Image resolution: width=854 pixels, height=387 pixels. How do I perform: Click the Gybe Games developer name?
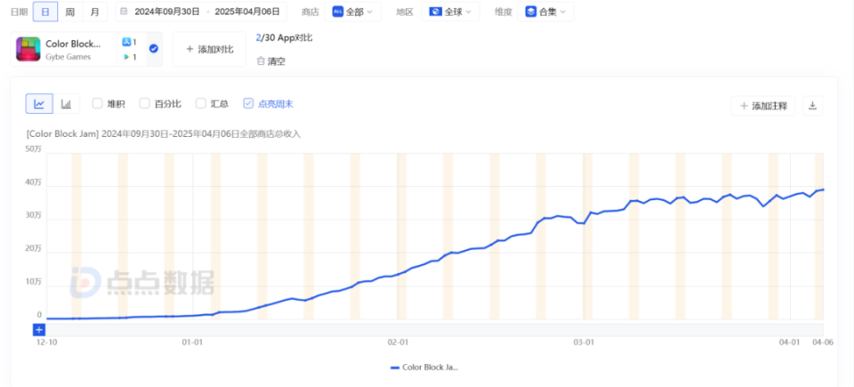pyautogui.click(x=68, y=57)
